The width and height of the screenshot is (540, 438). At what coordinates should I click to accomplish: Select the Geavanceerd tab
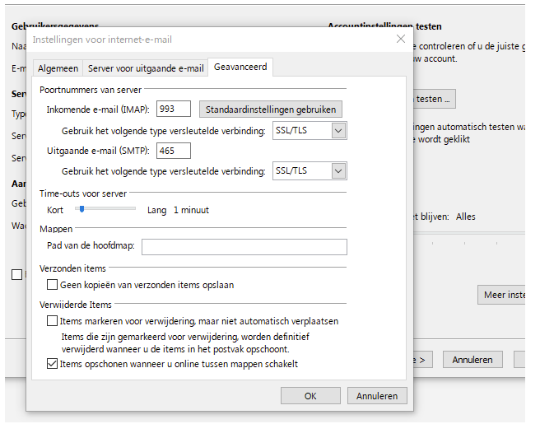[240, 68]
